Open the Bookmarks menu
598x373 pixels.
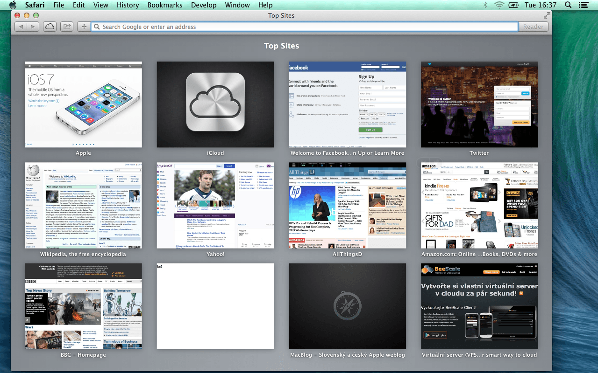(164, 5)
